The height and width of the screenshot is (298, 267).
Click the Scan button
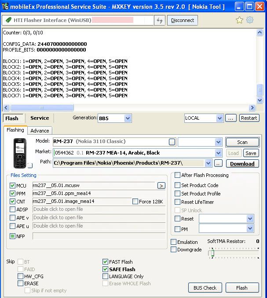pos(242,142)
